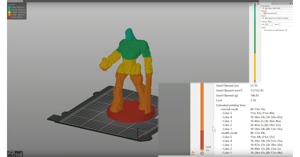Open the print settings preset dropdown
300x157 pixels.
(x=277, y=8)
